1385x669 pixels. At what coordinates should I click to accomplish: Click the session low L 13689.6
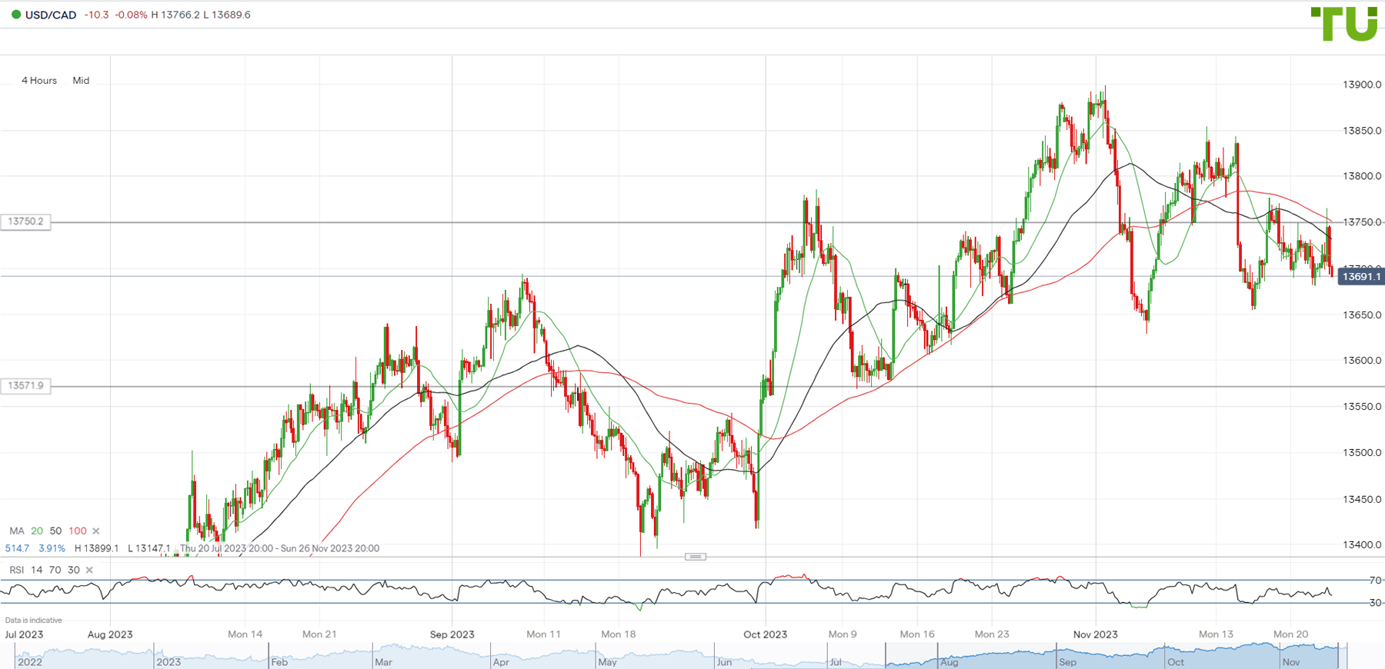pos(227,15)
